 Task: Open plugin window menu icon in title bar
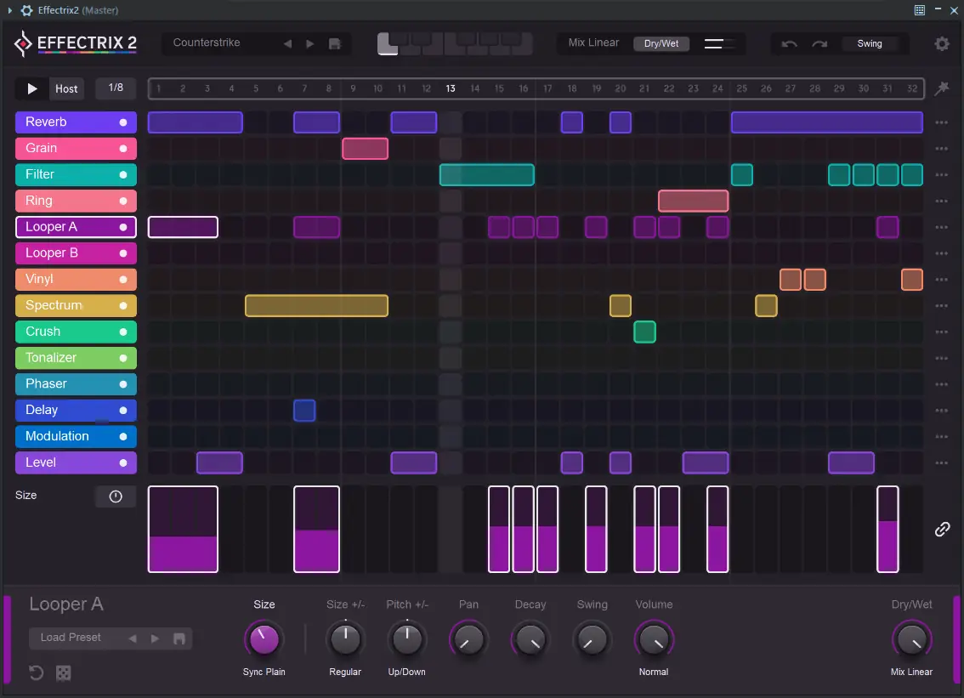point(919,10)
